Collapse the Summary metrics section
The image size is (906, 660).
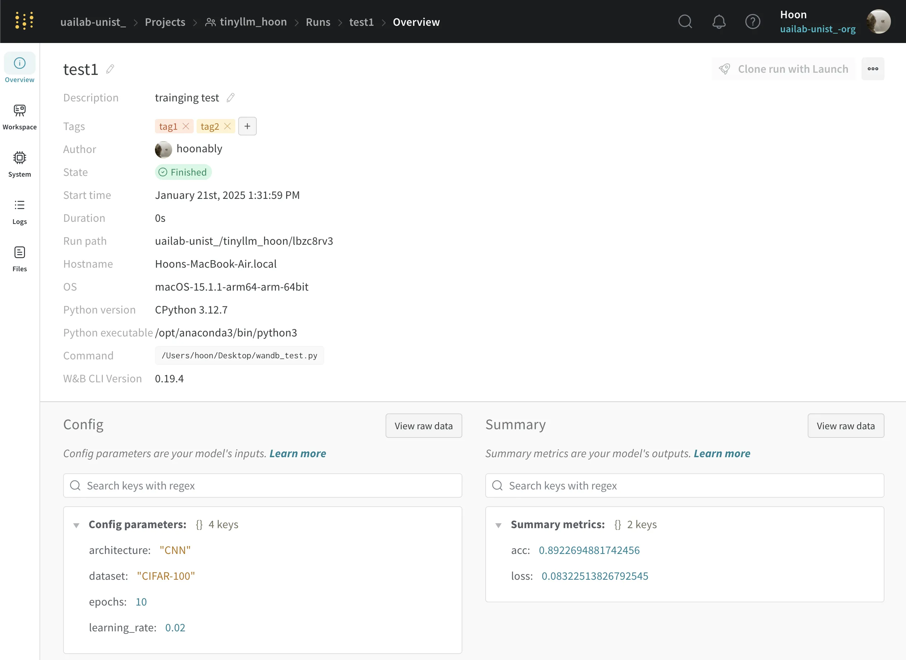pos(498,525)
